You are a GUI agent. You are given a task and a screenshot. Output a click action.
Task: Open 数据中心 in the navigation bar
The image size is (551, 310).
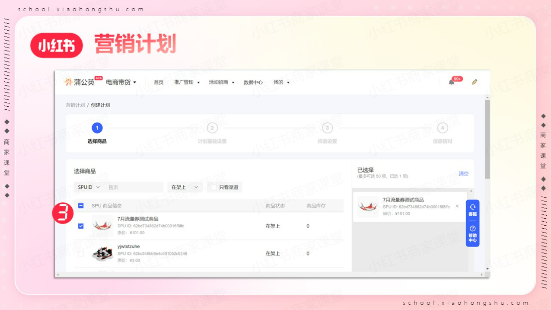[x=253, y=82]
